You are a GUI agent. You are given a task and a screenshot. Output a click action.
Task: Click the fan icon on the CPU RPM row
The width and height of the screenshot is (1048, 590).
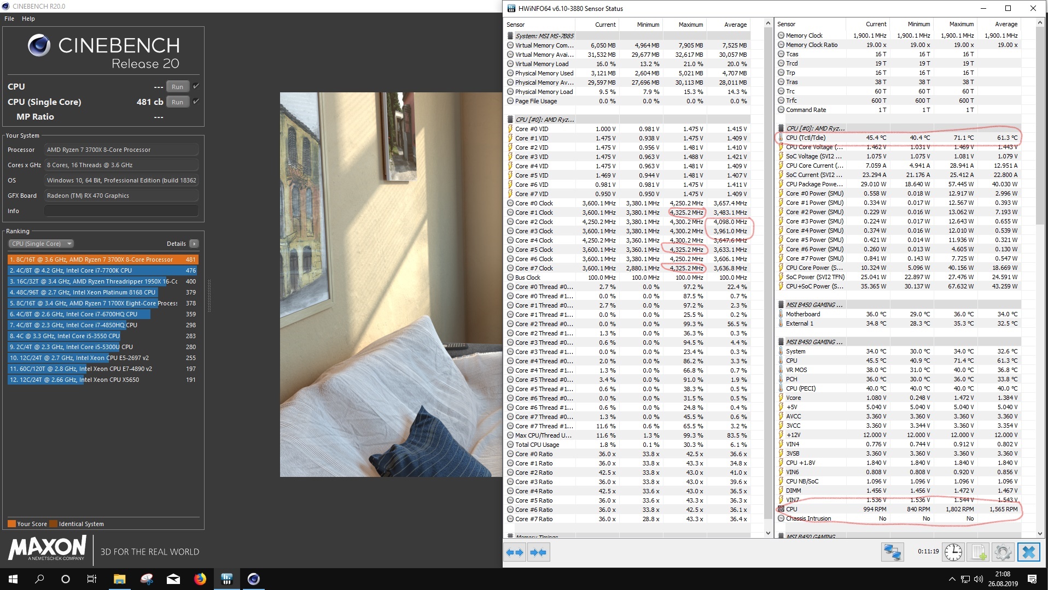click(x=781, y=509)
